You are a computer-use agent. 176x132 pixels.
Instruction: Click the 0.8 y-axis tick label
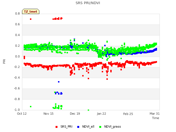[x=17, y=13]
